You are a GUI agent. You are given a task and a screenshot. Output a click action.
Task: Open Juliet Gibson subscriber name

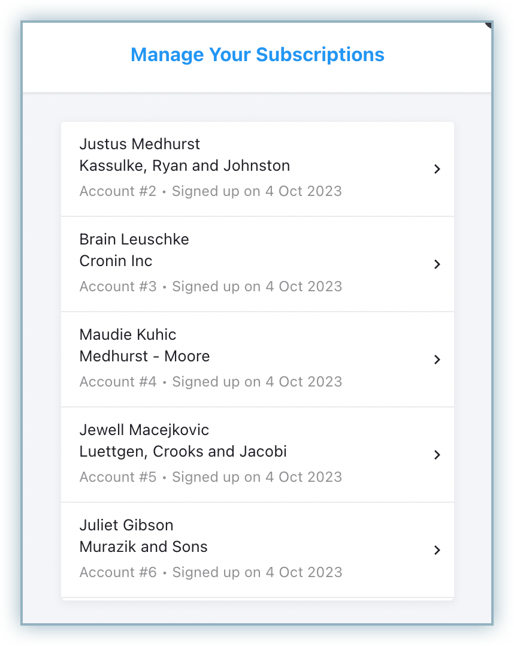tap(126, 525)
